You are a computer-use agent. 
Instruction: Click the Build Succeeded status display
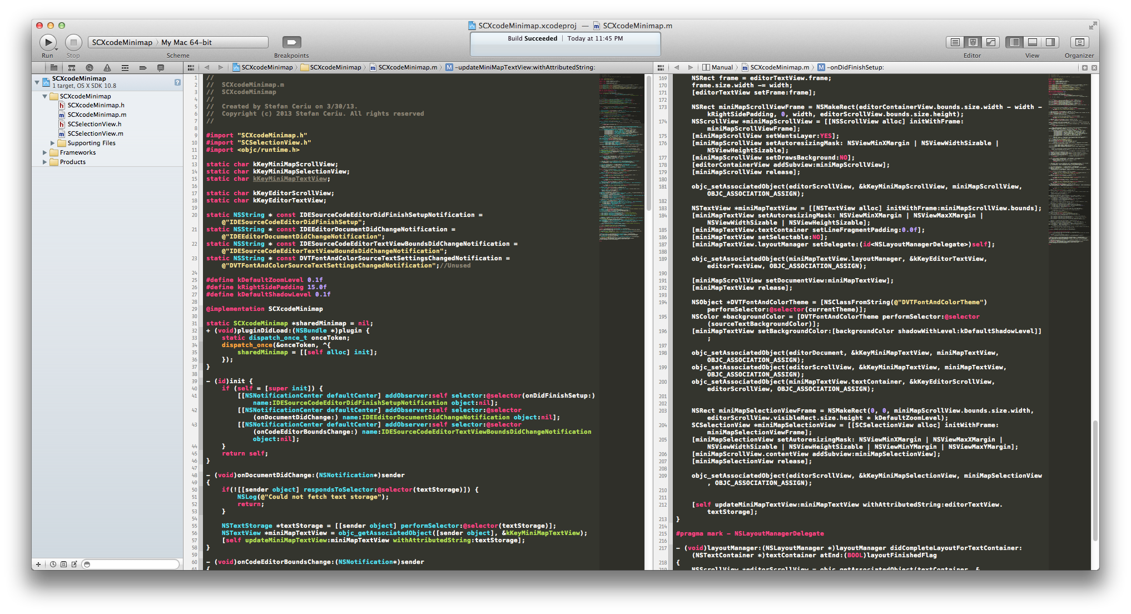coord(565,43)
